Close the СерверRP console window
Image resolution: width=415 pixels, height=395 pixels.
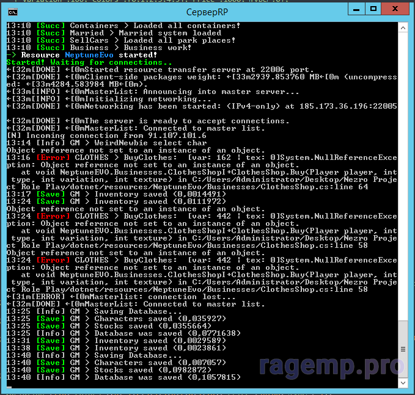395,9
